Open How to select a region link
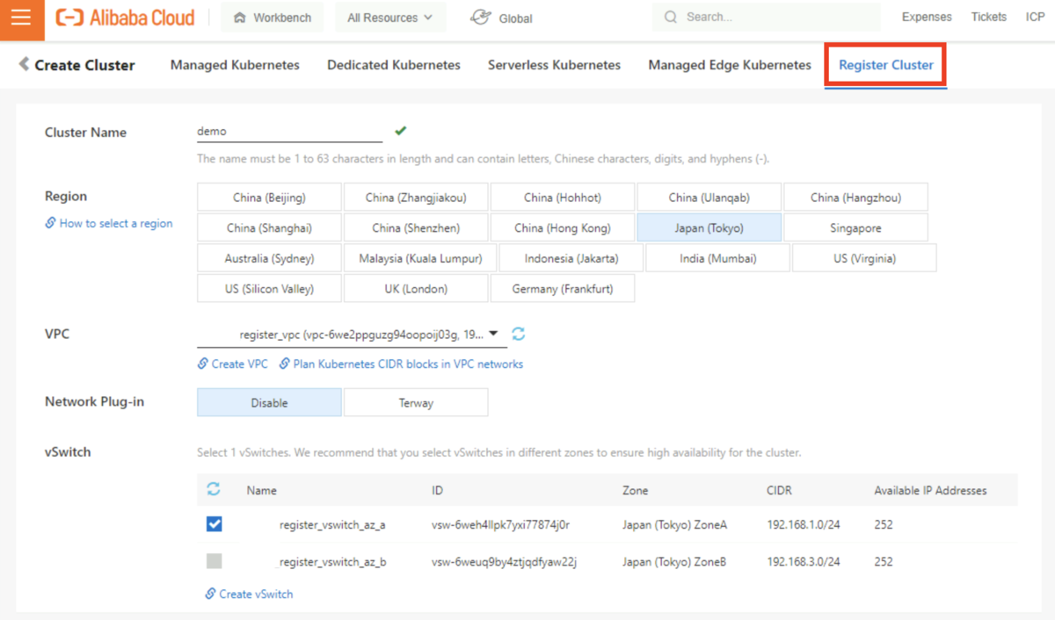Screen dimensions: 1055x620 coord(116,223)
